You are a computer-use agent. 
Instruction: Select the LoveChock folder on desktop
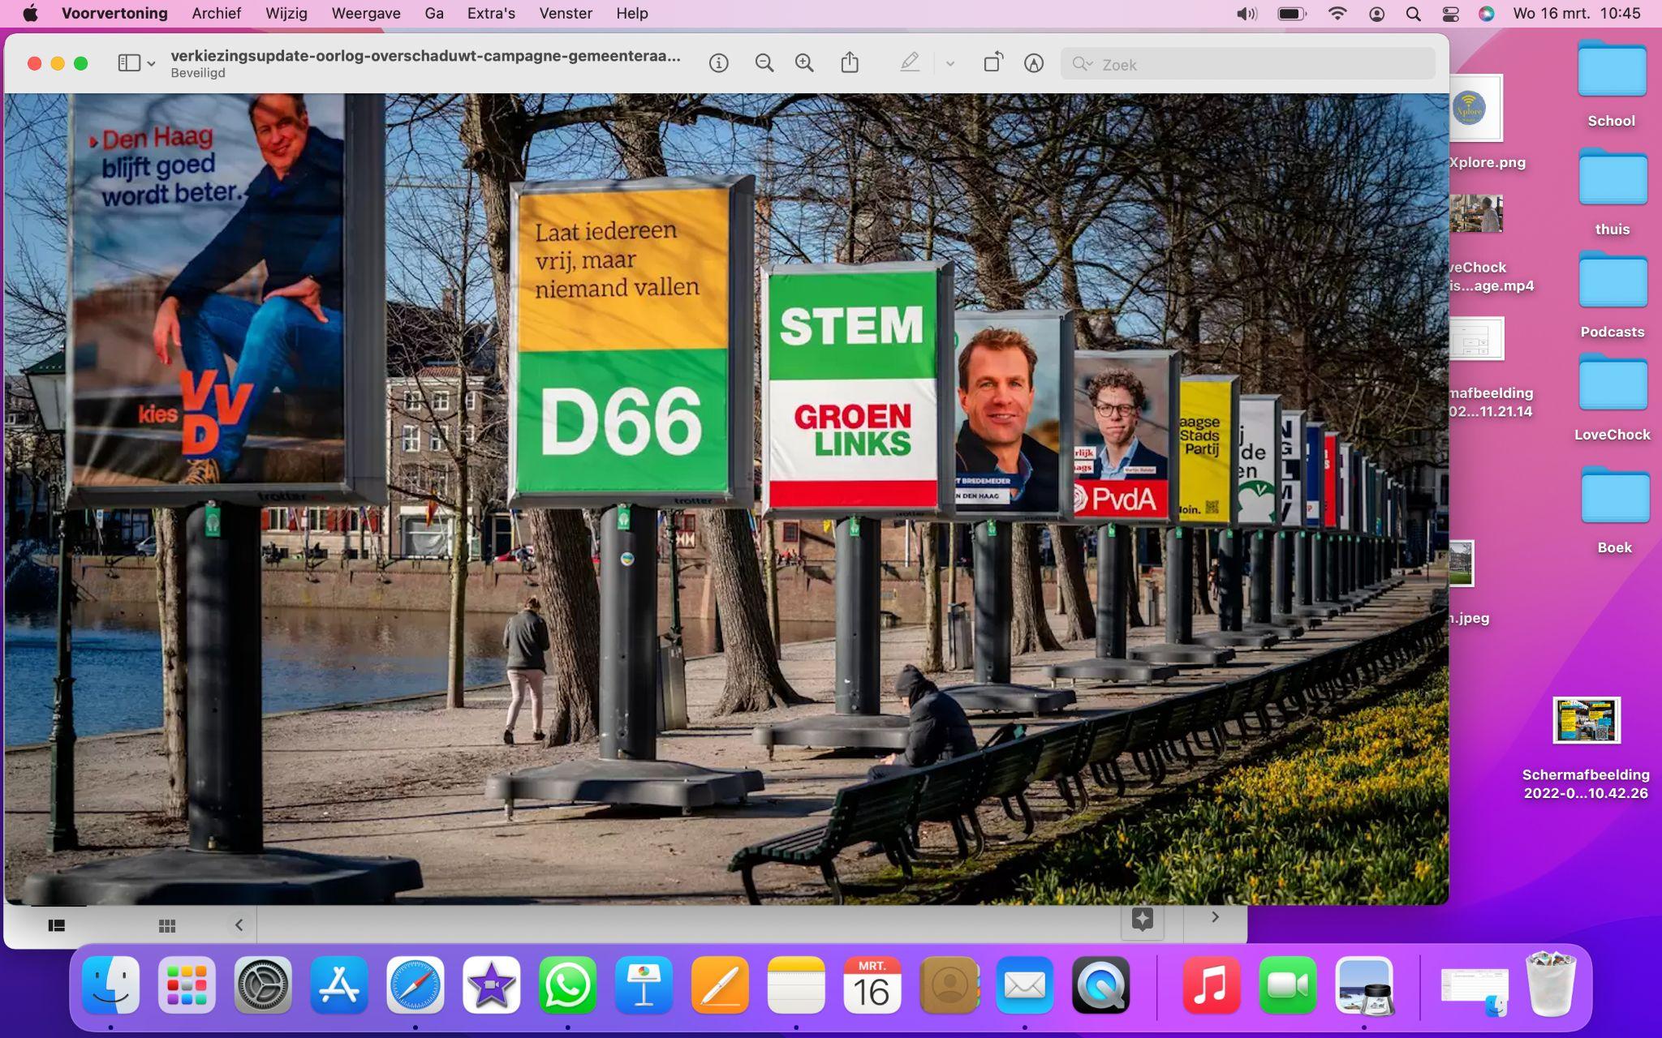pos(1612,397)
